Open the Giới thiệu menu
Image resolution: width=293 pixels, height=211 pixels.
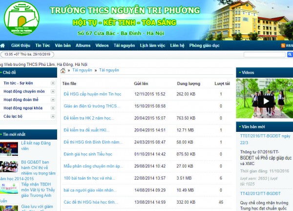pos(21,45)
